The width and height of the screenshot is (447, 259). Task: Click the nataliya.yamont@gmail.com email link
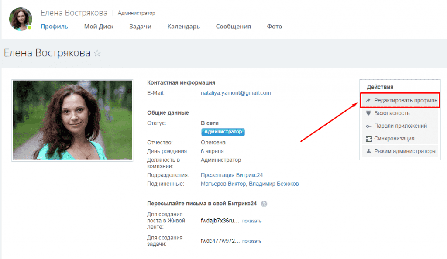[x=236, y=93]
